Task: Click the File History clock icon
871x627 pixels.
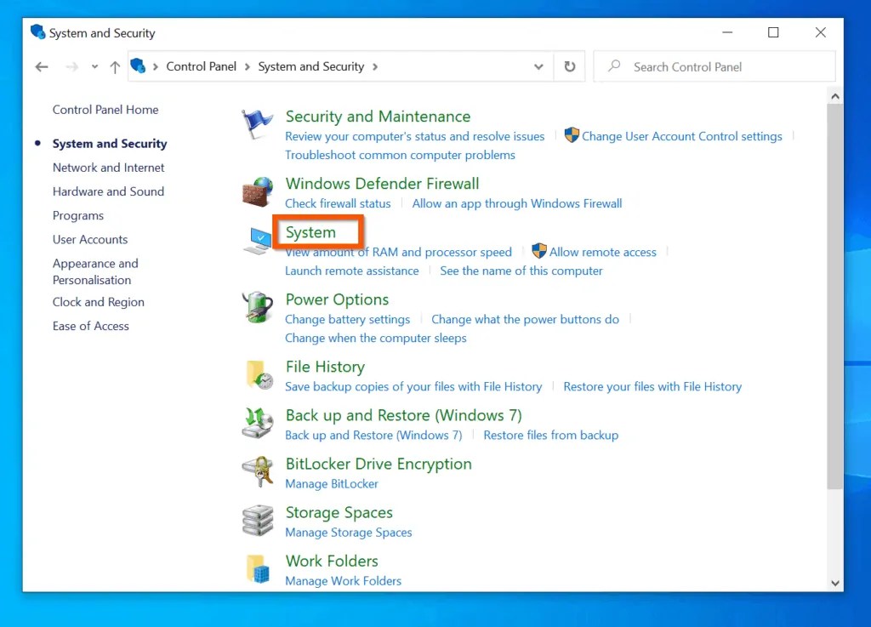Action: click(x=256, y=375)
